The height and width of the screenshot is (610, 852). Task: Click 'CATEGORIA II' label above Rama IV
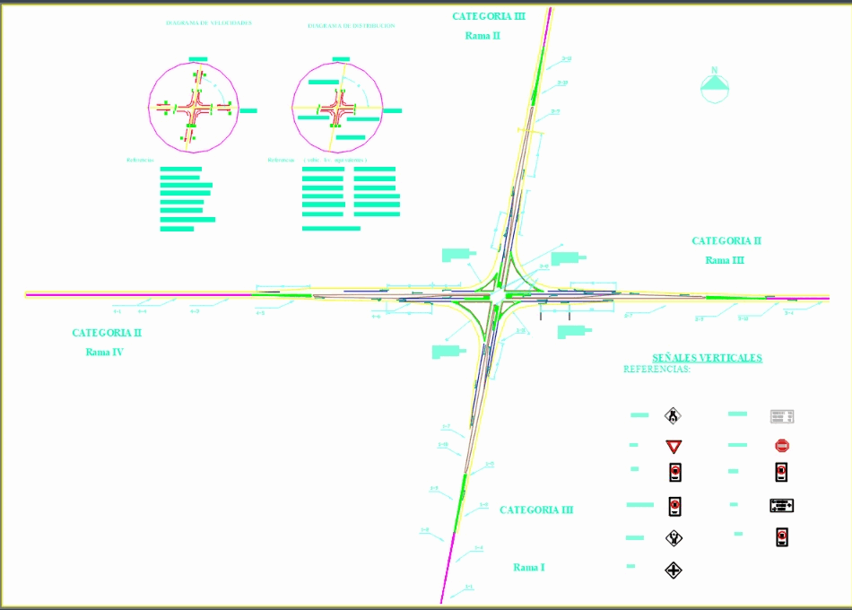pyautogui.click(x=107, y=333)
